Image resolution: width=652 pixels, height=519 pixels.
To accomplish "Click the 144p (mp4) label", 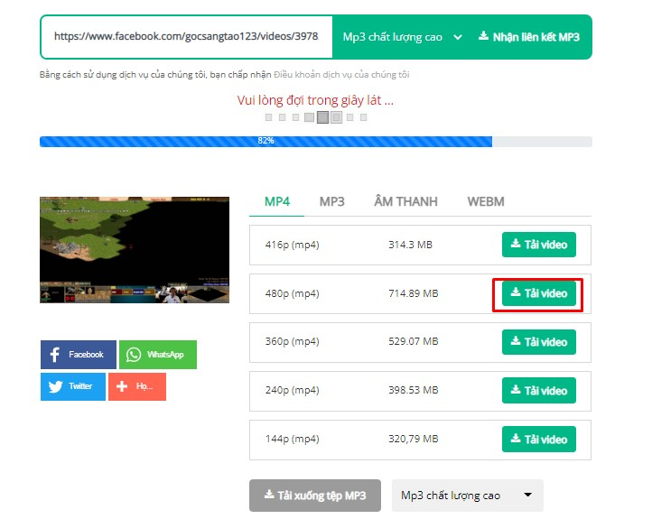I will click(x=293, y=440).
